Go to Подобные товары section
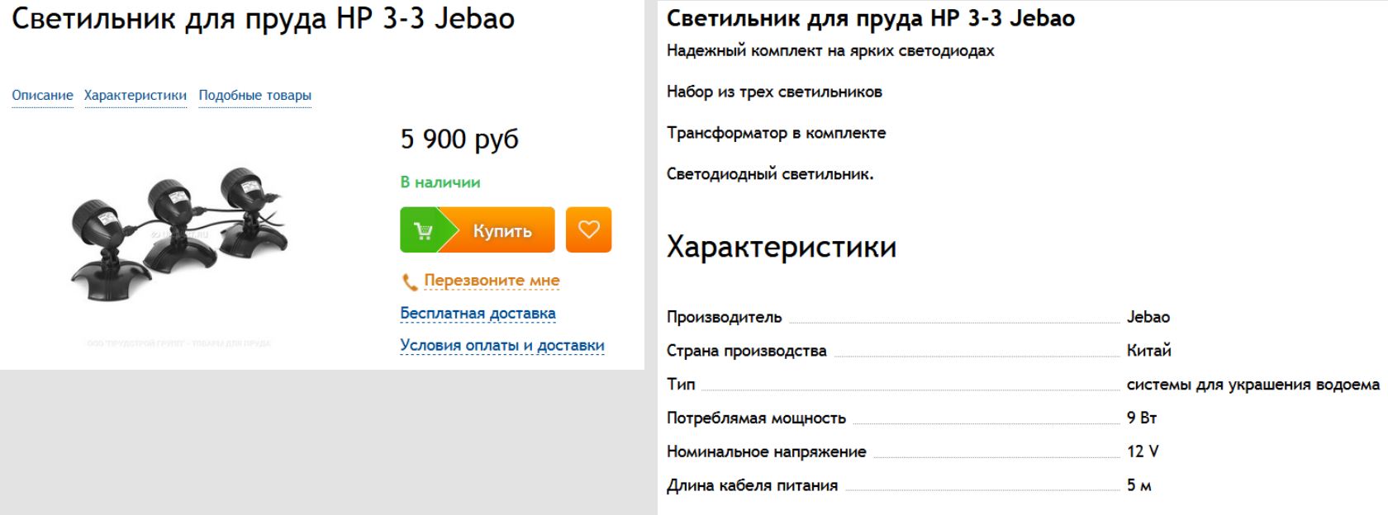The width and height of the screenshot is (1388, 515). click(254, 96)
